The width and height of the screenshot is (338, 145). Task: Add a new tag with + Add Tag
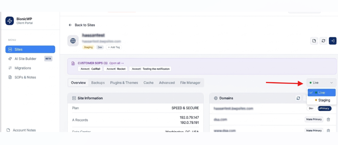click(114, 47)
